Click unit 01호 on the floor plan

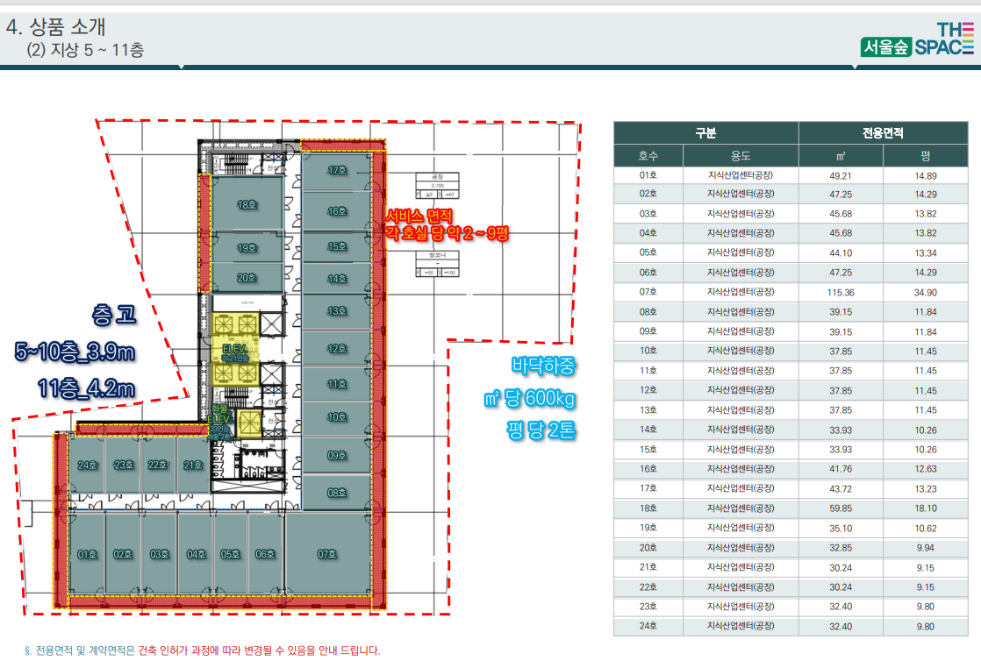click(x=87, y=554)
